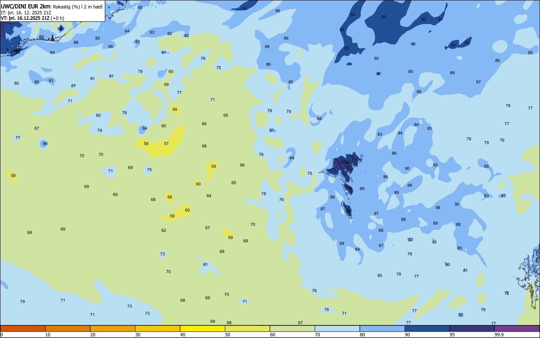Image resolution: width=540 pixels, height=338 pixels.
Task: Click the 50–60 pale yellow legend swatch
Action: tap(247, 328)
